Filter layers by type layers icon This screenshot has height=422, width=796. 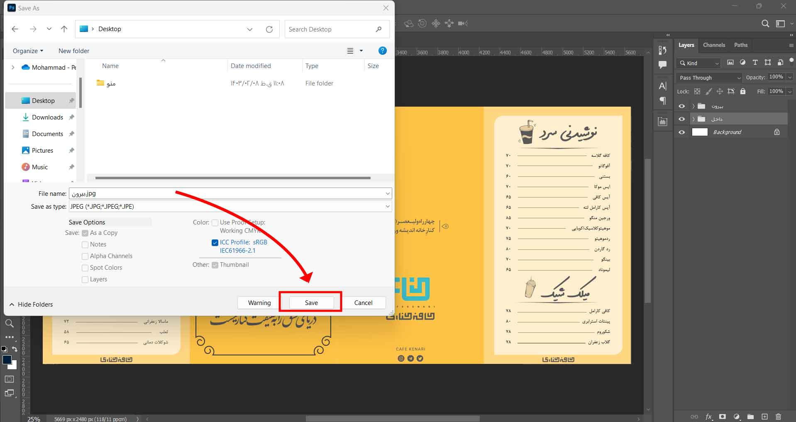(755, 63)
